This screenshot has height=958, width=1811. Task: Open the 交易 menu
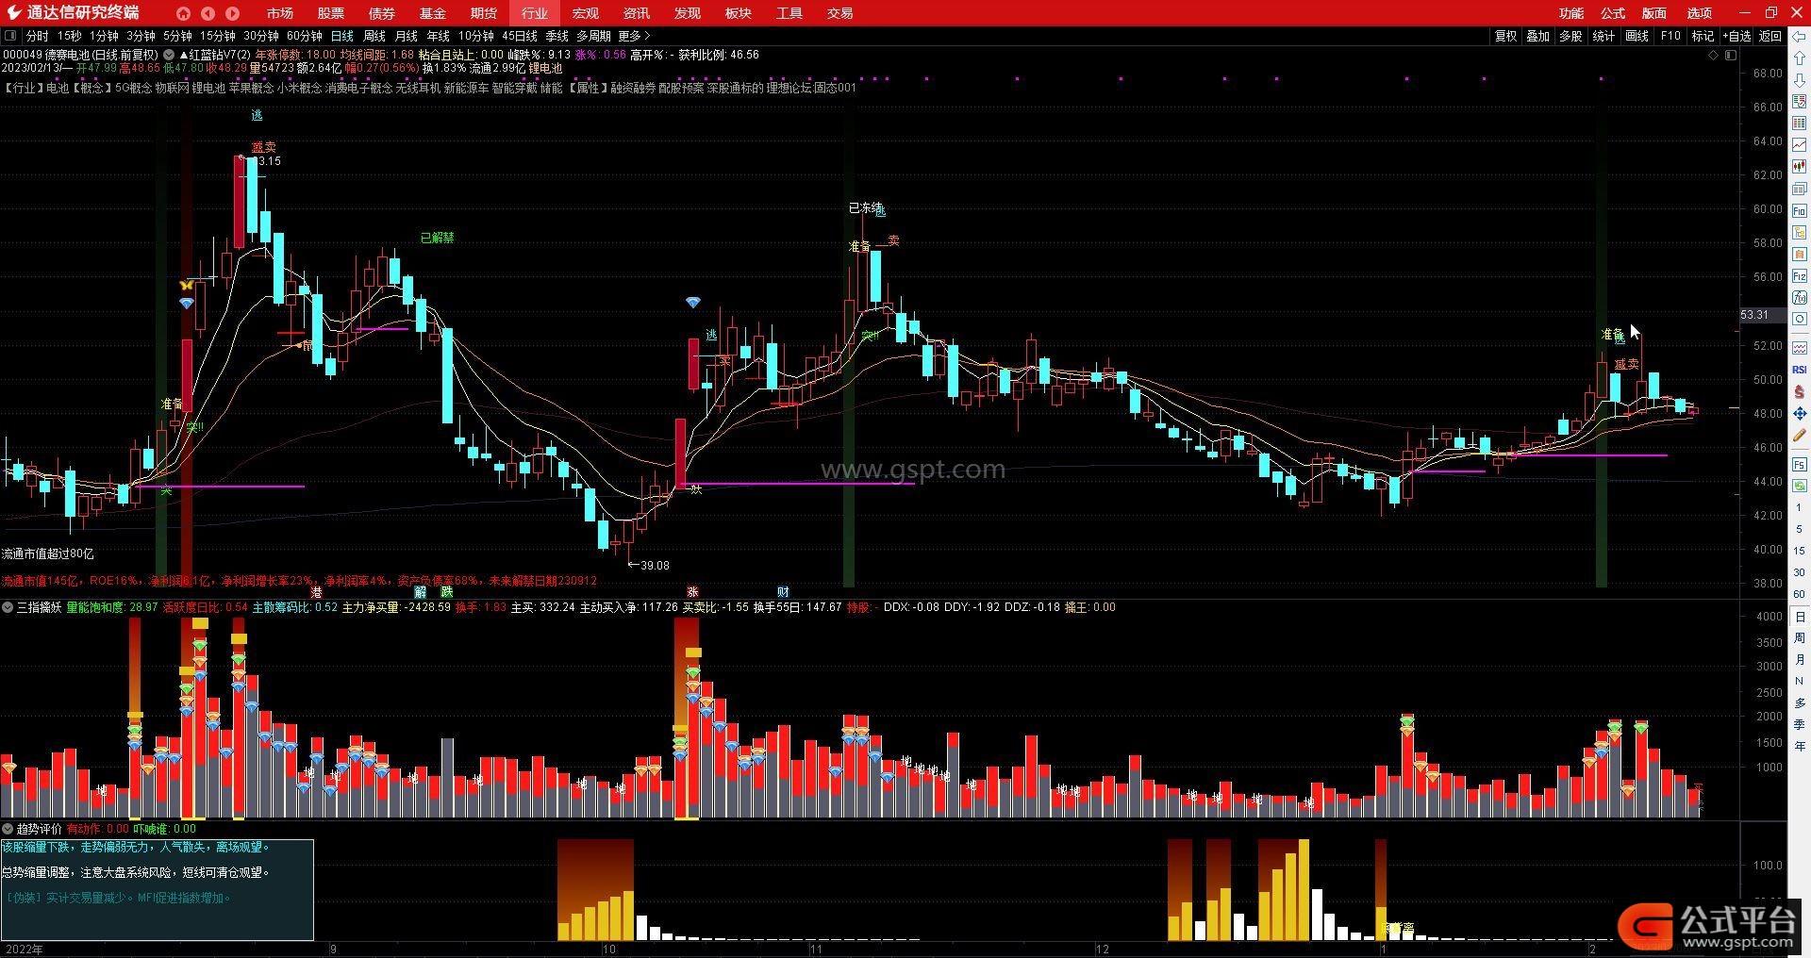point(839,13)
